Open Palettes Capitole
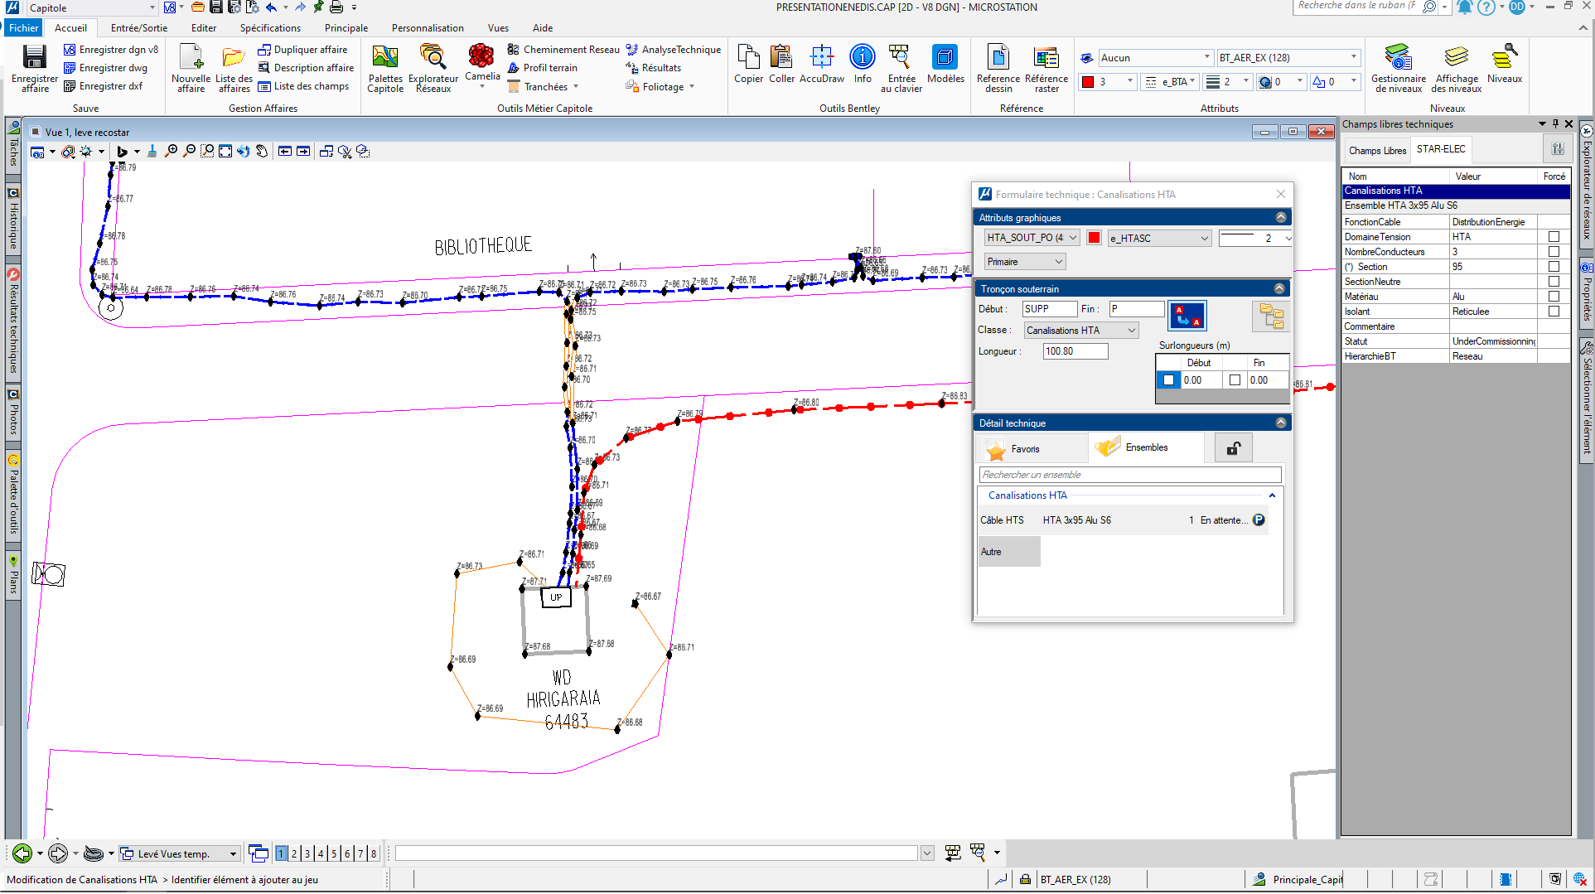 click(385, 67)
